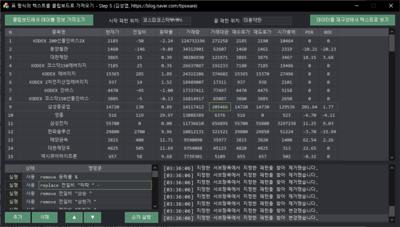The image size is (400, 227).
Task: Click the move-down triangle arrow button
Action: (x=92, y=218)
